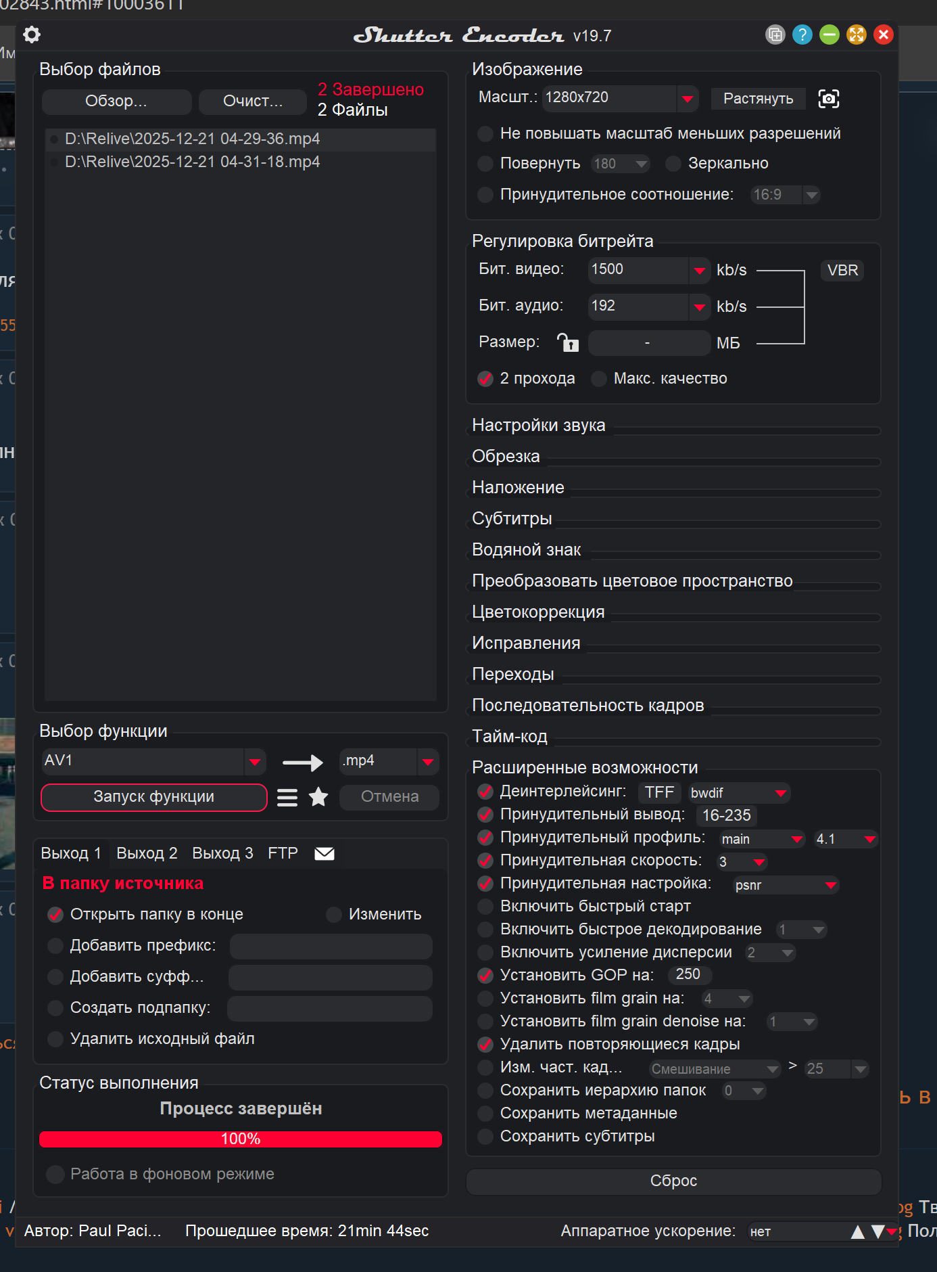Toggle 'Принудительное соотношение' checkbox
The height and width of the screenshot is (1272, 937).
point(485,195)
